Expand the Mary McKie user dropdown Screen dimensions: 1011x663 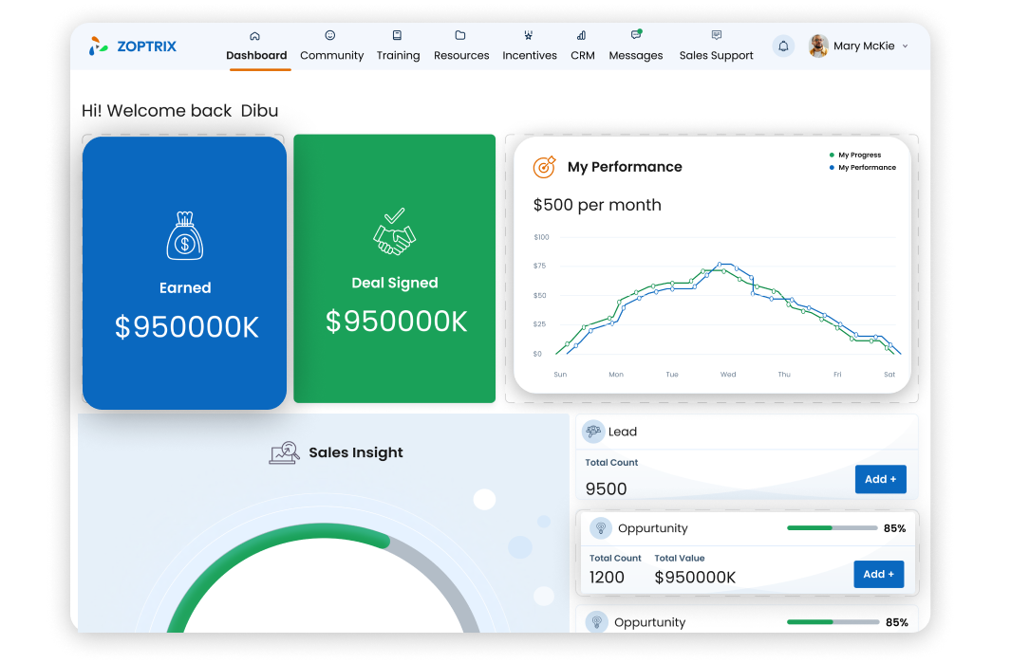(x=905, y=46)
